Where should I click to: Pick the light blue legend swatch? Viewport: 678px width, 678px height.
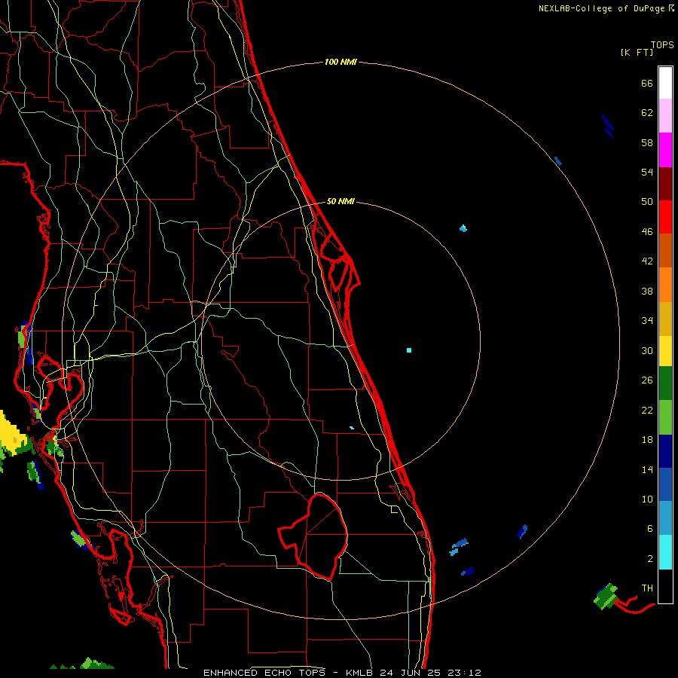665,518
